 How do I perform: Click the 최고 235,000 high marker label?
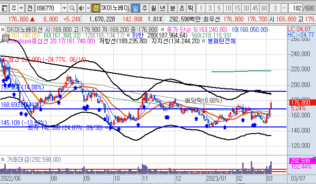click(47, 59)
